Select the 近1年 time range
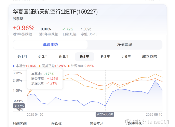The height and width of the screenshot is (127, 175). [x=84, y=57]
